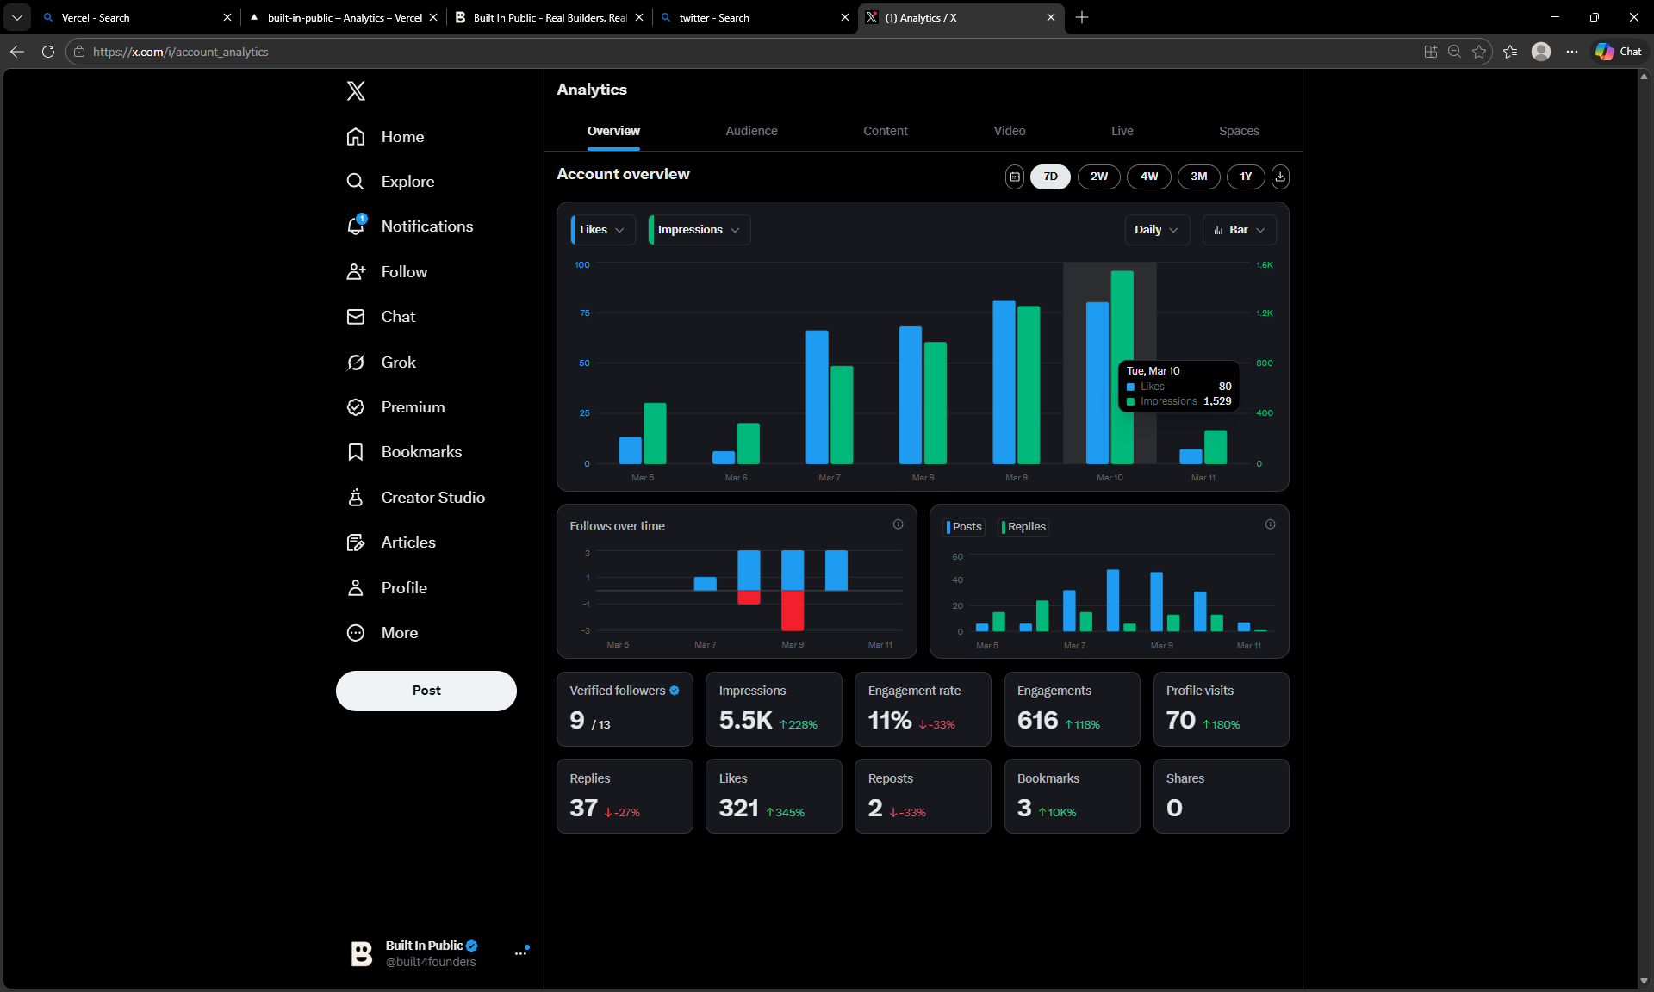This screenshot has height=992, width=1654.
Task: Open the Bar chart type dropdown
Action: click(1239, 230)
